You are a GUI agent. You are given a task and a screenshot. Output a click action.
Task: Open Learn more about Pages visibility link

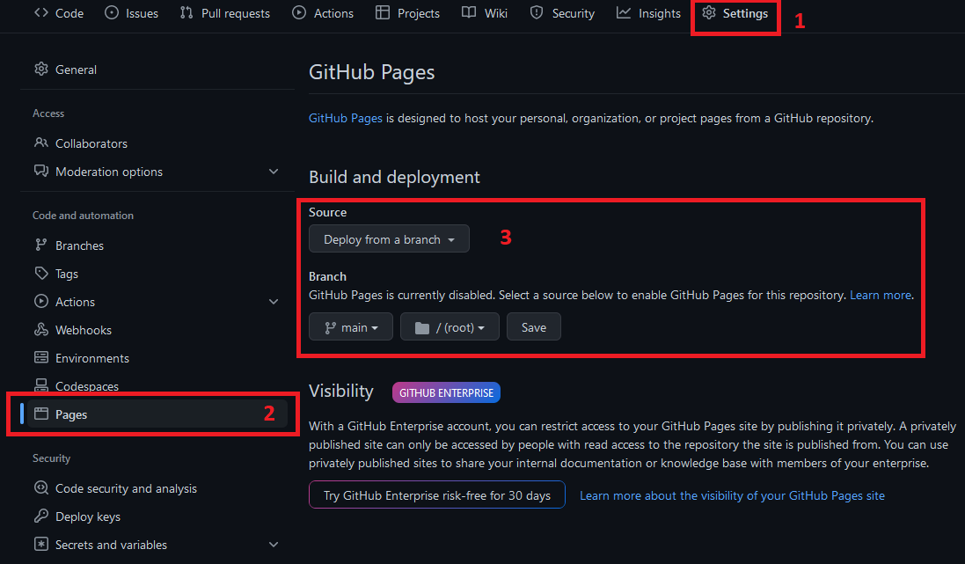[x=733, y=495]
